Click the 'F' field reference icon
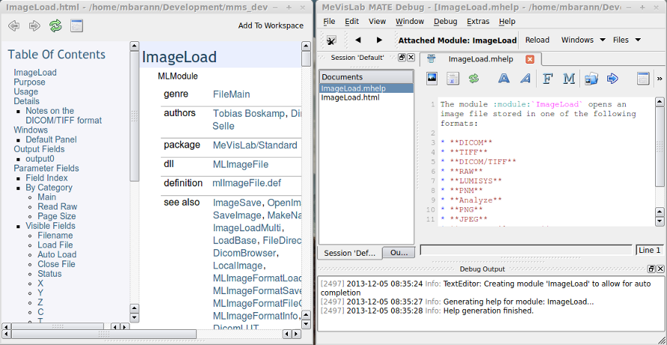 (548, 79)
